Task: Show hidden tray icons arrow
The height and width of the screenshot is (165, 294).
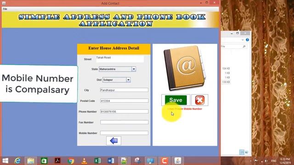Action: point(251,161)
